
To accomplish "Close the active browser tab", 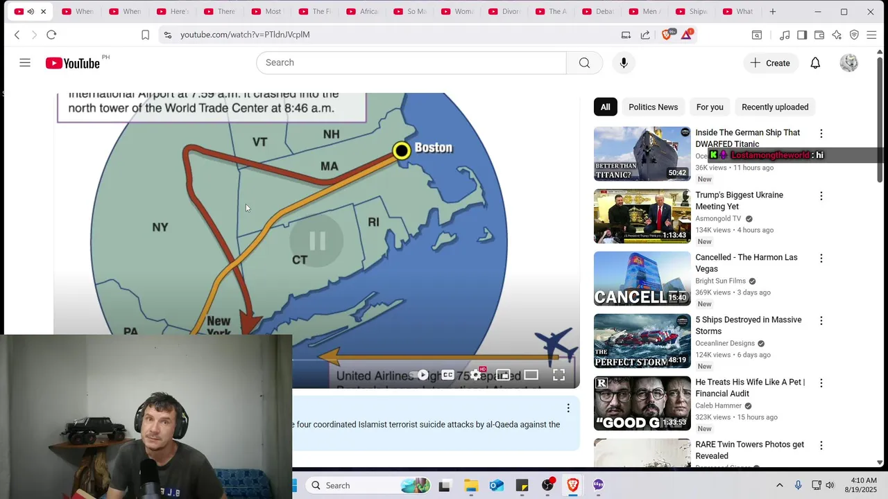I will 43,12.
